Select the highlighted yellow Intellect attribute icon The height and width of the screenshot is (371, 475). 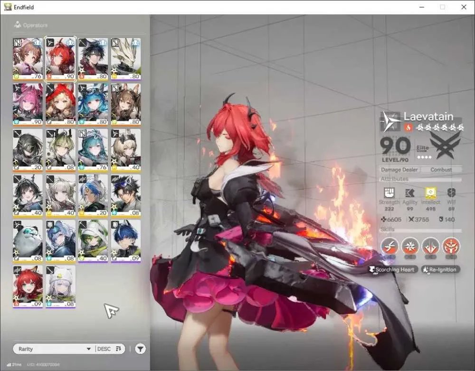click(430, 193)
